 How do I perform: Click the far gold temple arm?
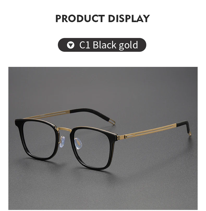[46, 115]
